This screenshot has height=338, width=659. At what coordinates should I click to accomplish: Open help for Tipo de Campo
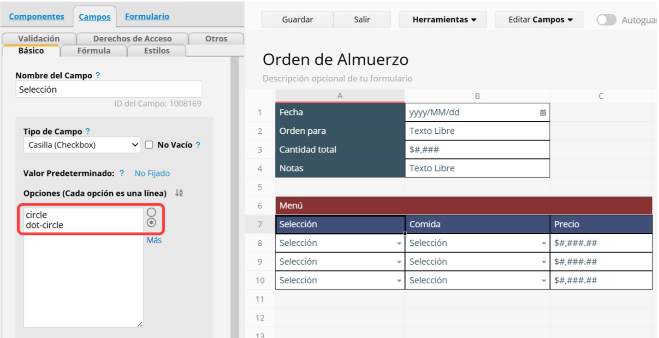tap(88, 131)
